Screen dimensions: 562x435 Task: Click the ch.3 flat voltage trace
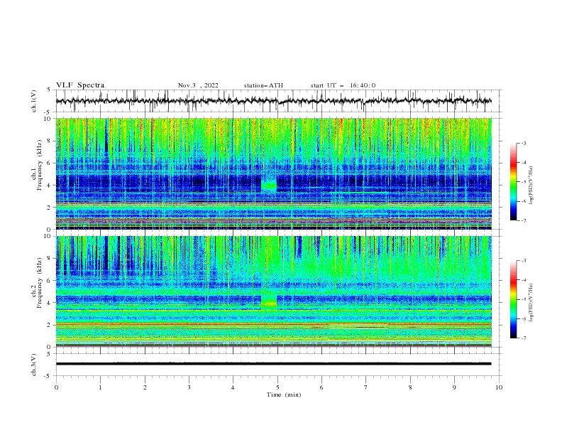click(x=273, y=364)
